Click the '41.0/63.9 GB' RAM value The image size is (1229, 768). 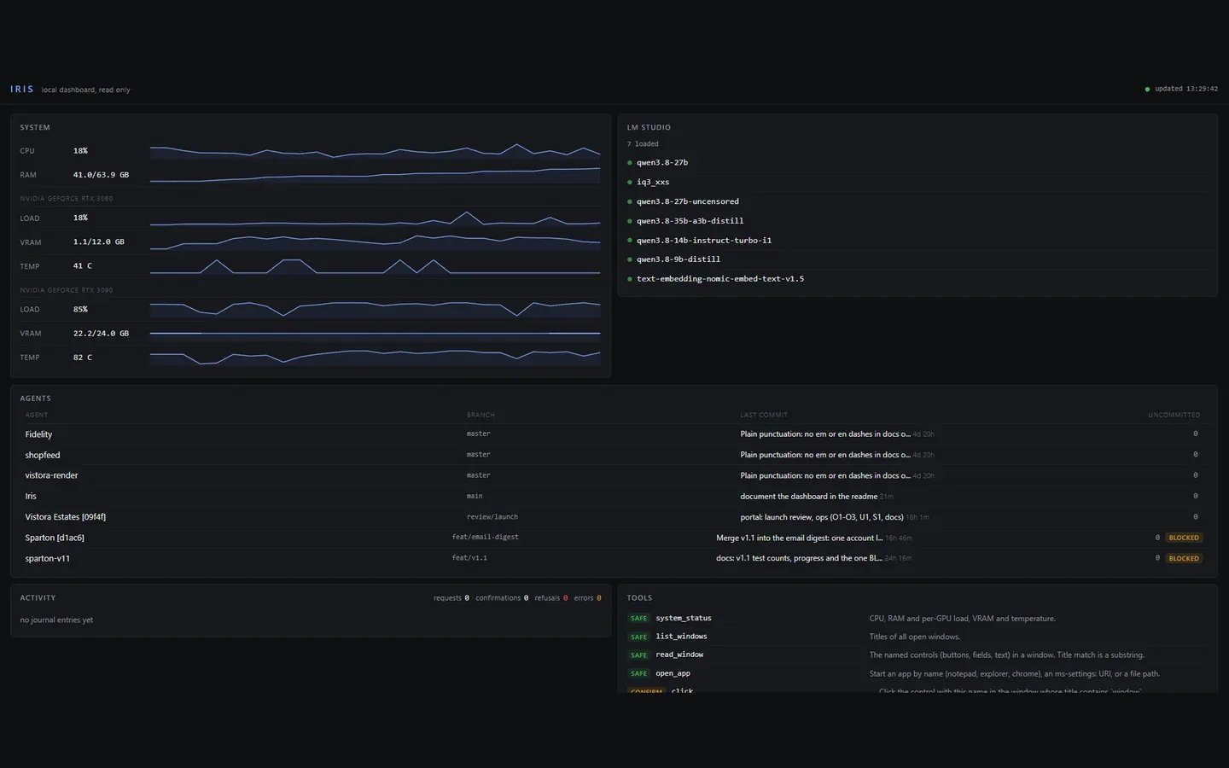(101, 175)
